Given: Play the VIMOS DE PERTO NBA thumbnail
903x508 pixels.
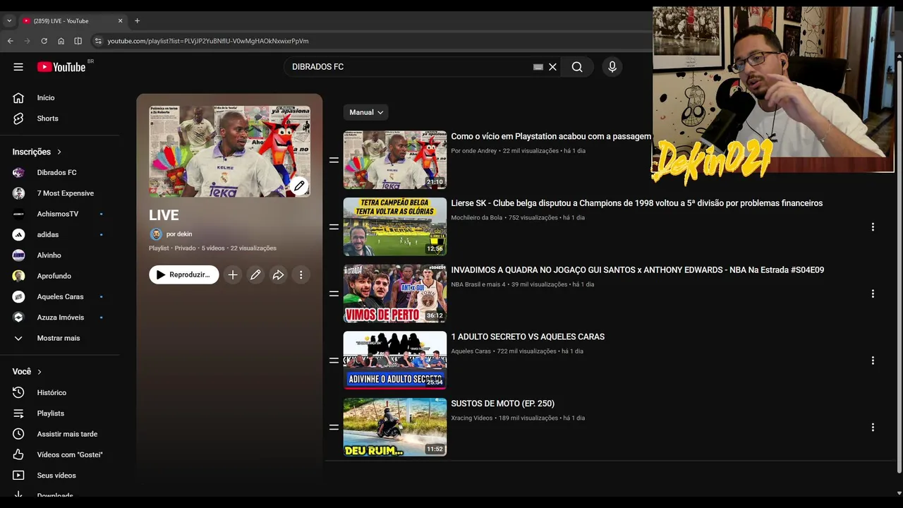Looking at the screenshot, I should [x=395, y=294].
